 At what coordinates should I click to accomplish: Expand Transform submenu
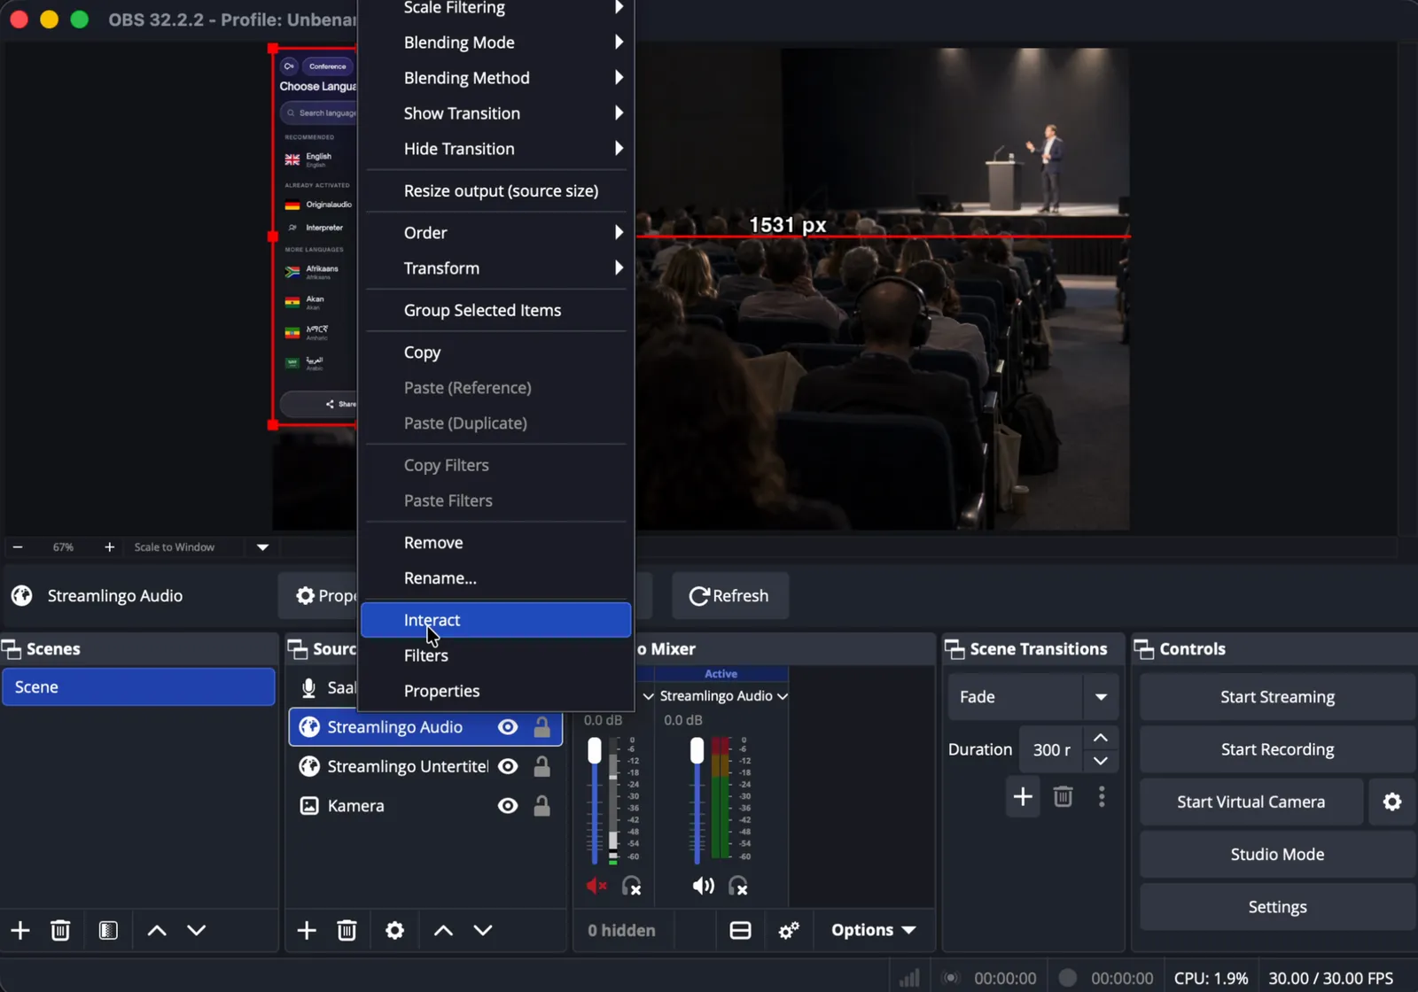[x=496, y=268]
